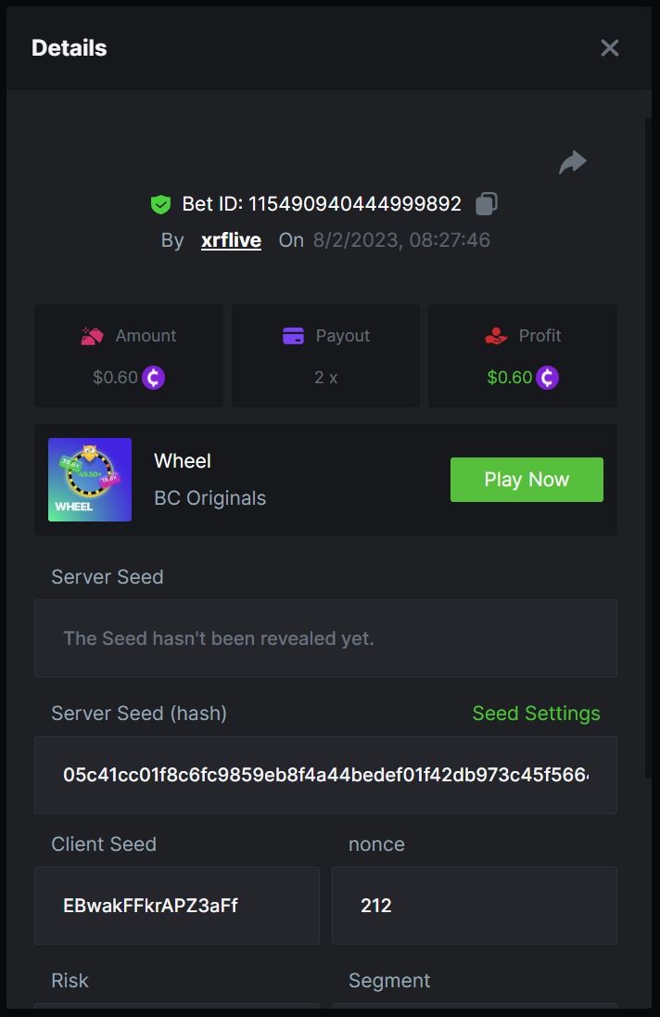Click the share arrow icon
Screen dimensions: 660x1017
[x=573, y=163]
